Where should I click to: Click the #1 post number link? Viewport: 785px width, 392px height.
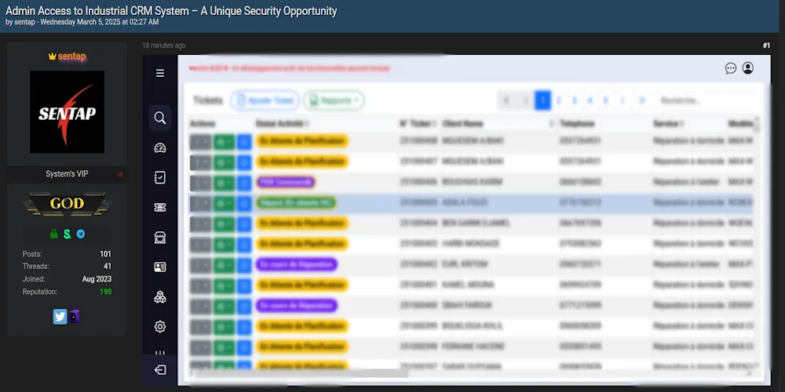click(766, 45)
